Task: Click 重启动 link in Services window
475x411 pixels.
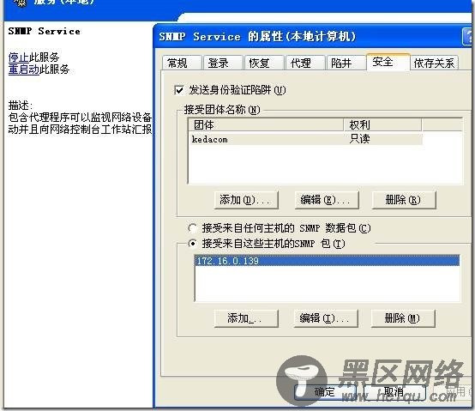Action: coord(24,70)
